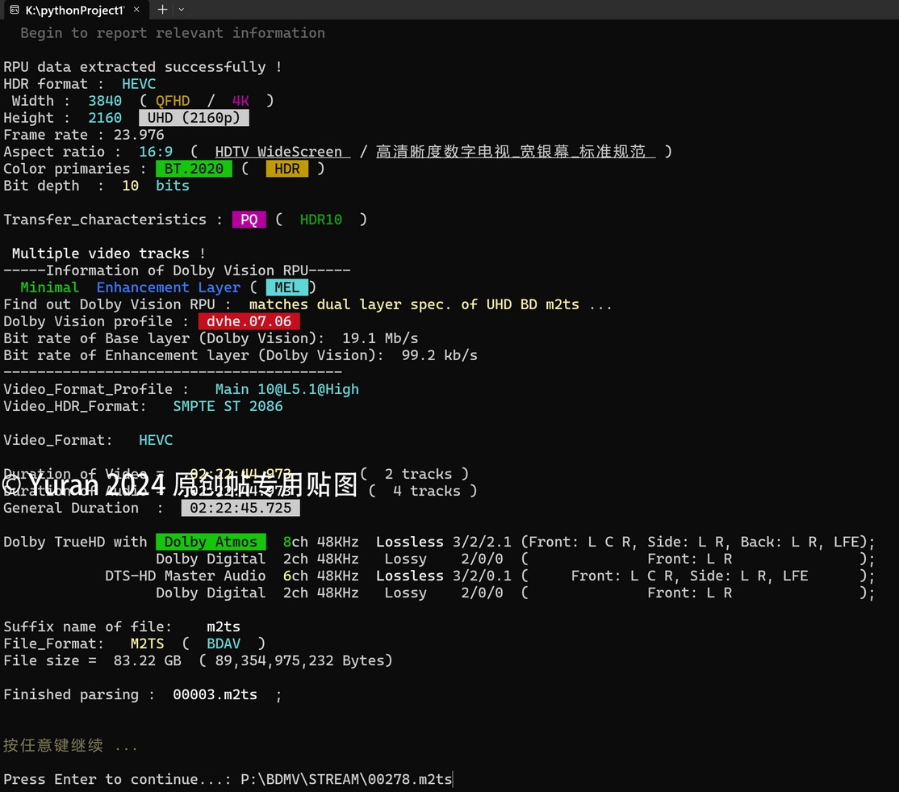Click the height value 2160
The height and width of the screenshot is (792, 899).
point(105,118)
